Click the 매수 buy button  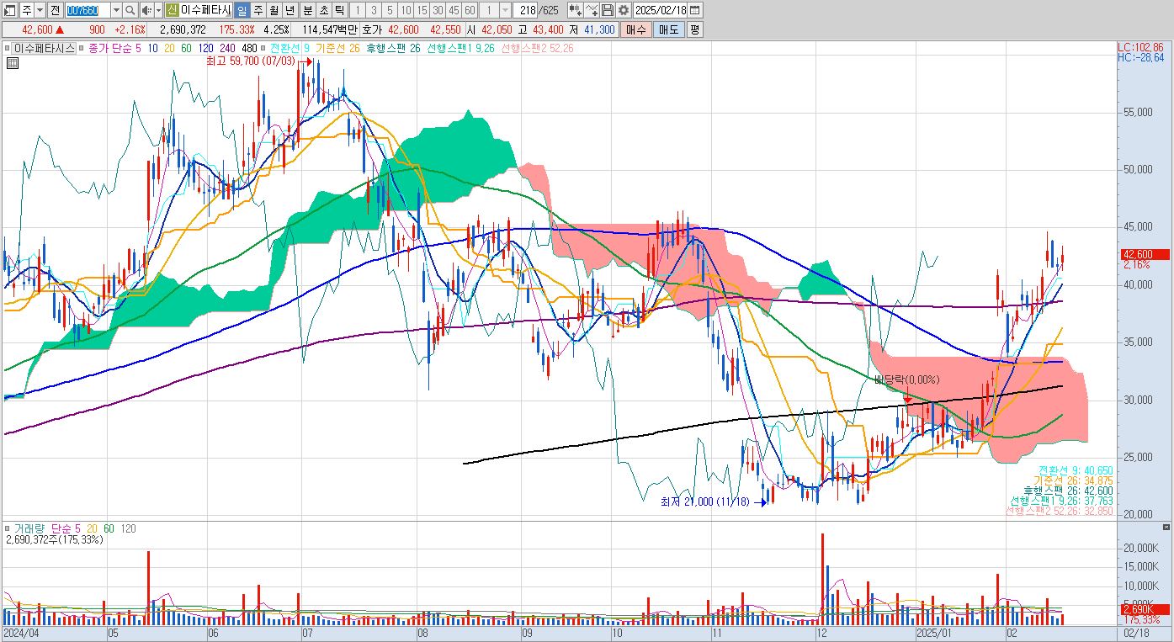pyautogui.click(x=636, y=29)
